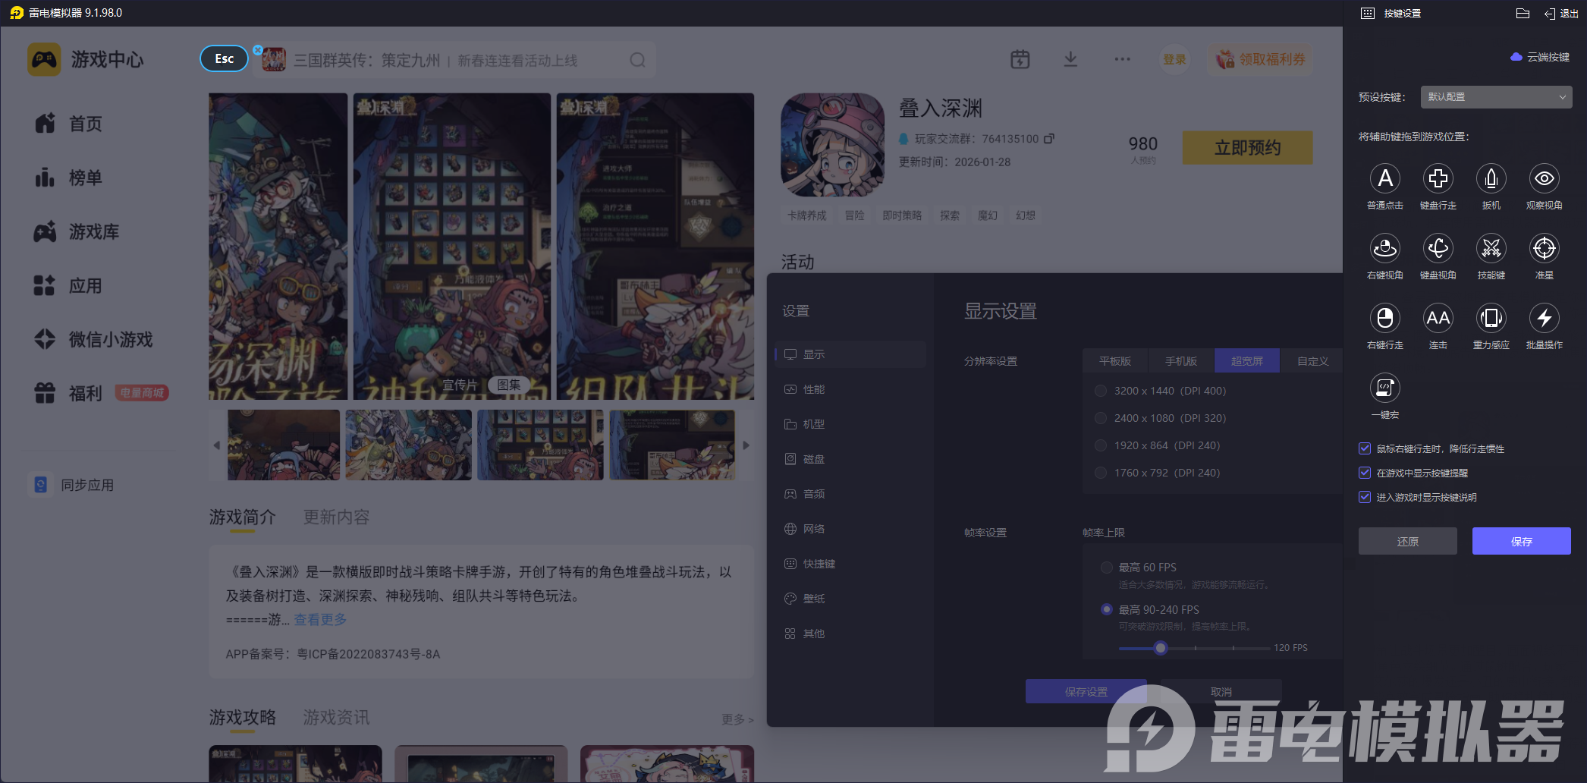Select the 一键宏 macro icon
This screenshot has height=783, width=1587.
tap(1384, 388)
